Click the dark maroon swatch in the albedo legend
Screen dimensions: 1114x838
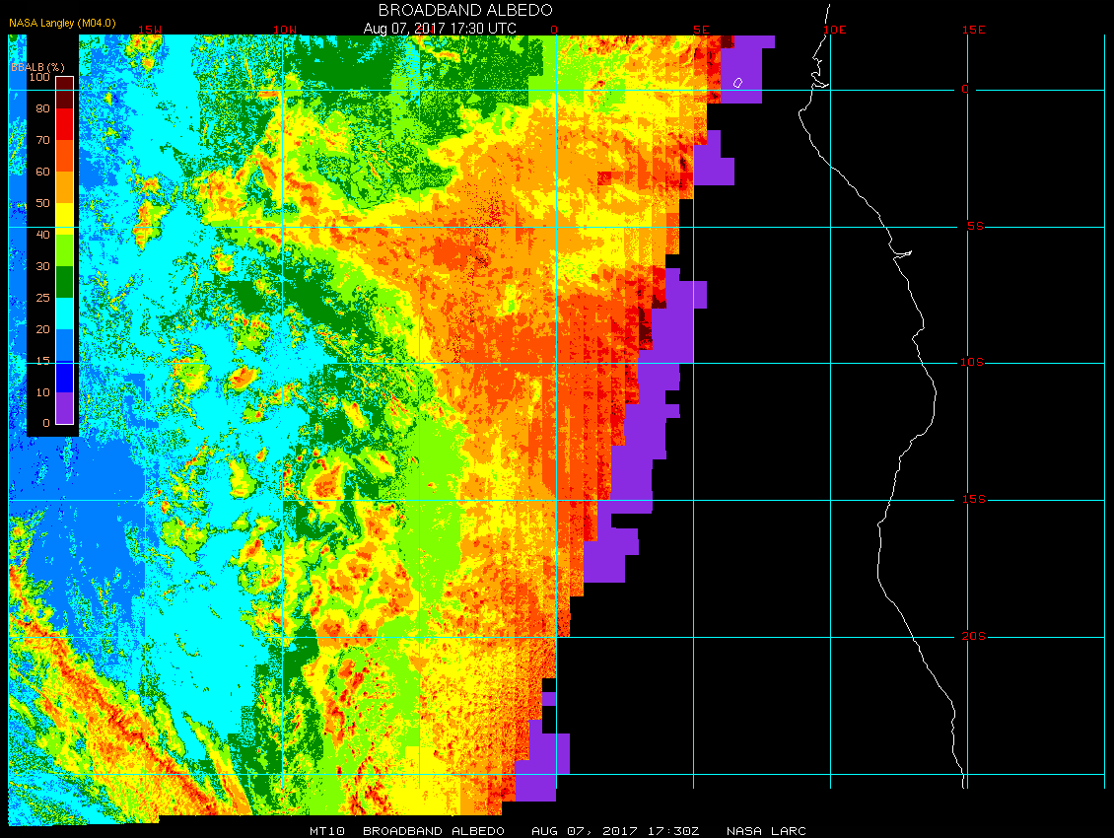[65, 93]
